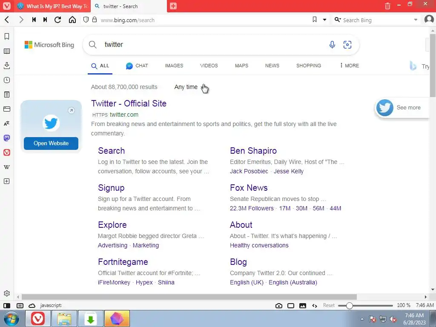Open Twitter - Official Site result
Screen dimensions: 436x327
(129, 103)
